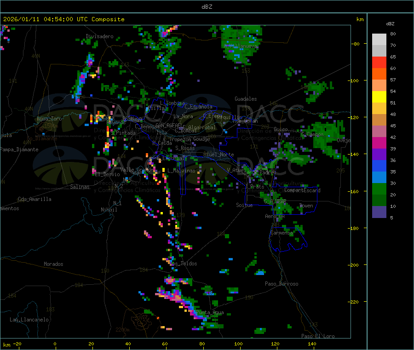Click the C_Española map label
Viewport: 414px width, 350px height.
coord(198,107)
